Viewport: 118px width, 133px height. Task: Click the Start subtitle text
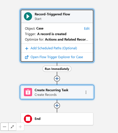pyautogui.click(x=38, y=19)
